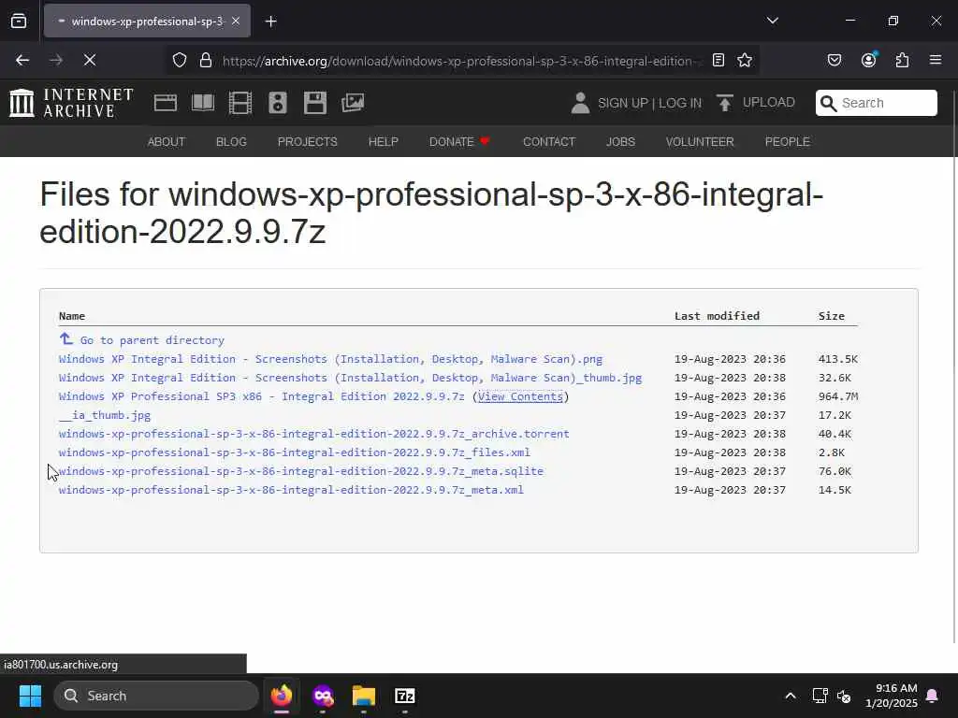Open Images icon in archive navbar

pos(353,103)
